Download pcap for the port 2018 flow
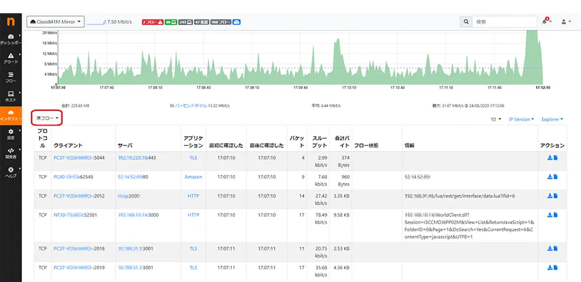581x282 pixels. (549, 249)
